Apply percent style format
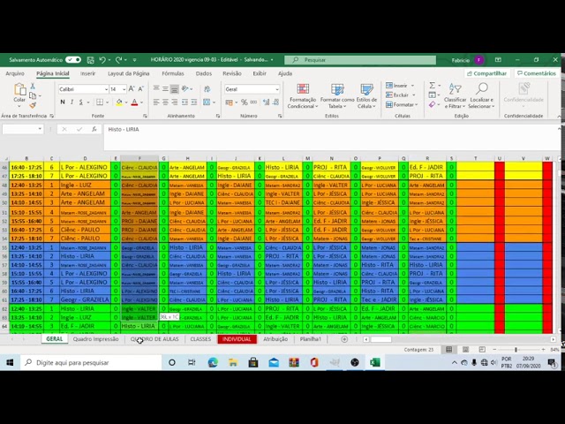Image resolution: width=565 pixels, height=424 pixels. tap(245, 102)
